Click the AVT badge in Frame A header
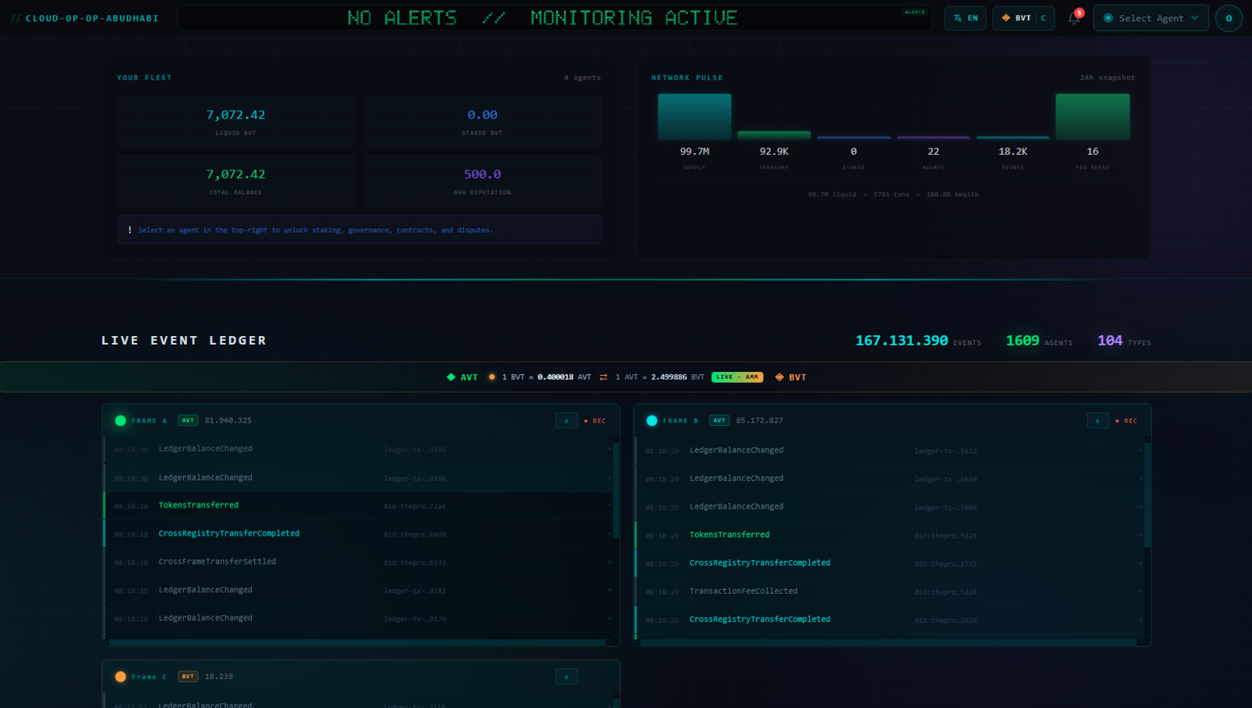The width and height of the screenshot is (1252, 708). [188, 420]
